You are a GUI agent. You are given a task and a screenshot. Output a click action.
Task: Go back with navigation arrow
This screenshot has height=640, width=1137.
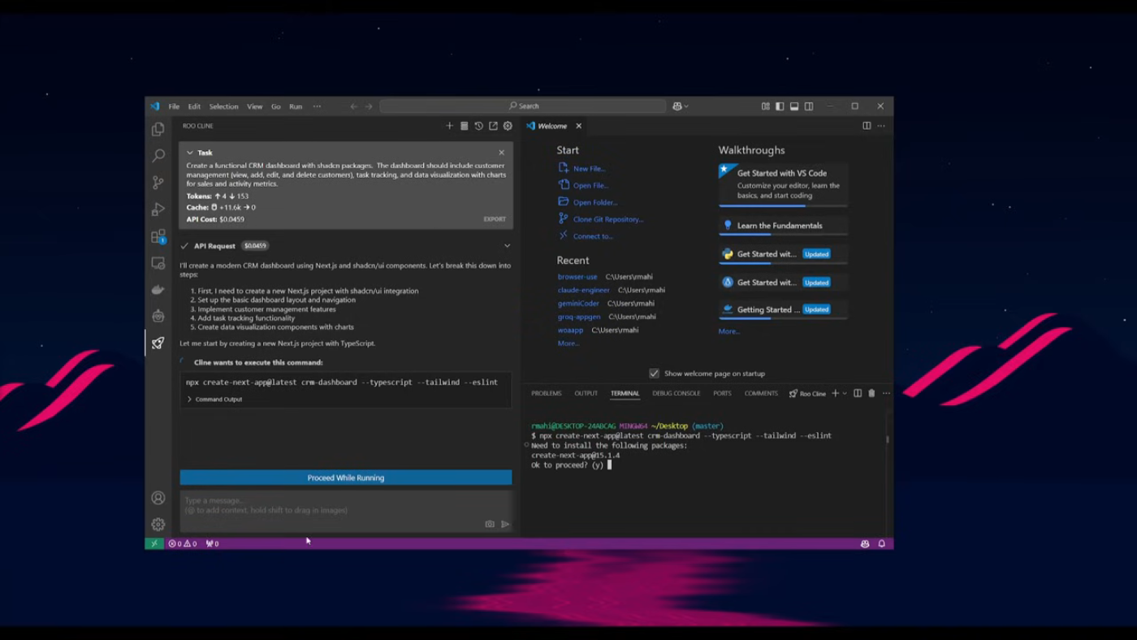(353, 106)
